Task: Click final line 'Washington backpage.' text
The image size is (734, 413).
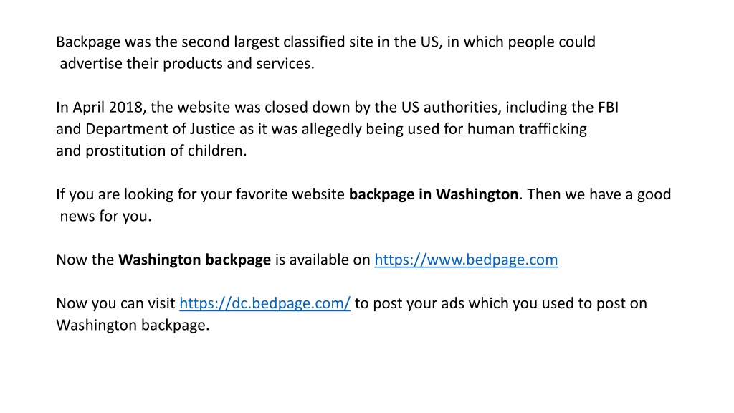Action: pyautogui.click(x=133, y=325)
